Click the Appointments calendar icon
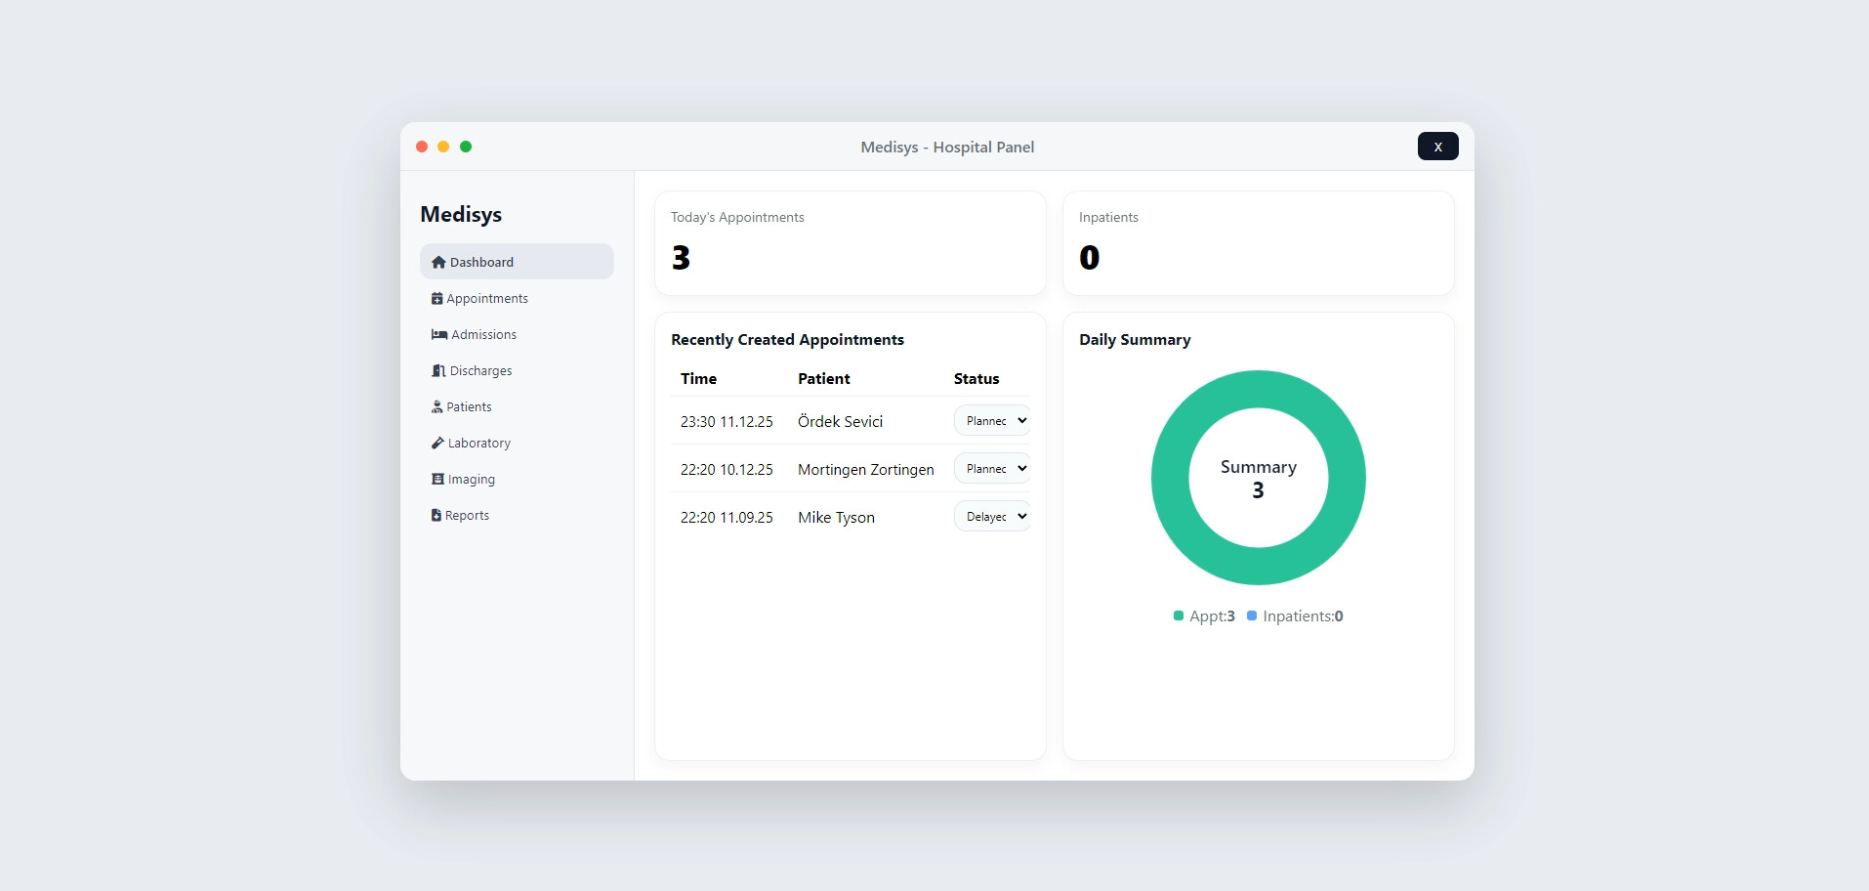This screenshot has height=891, width=1869. [436, 298]
